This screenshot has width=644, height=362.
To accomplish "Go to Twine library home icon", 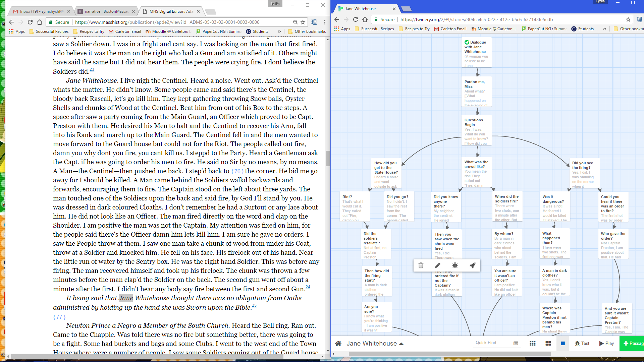I will pyautogui.click(x=338, y=344).
